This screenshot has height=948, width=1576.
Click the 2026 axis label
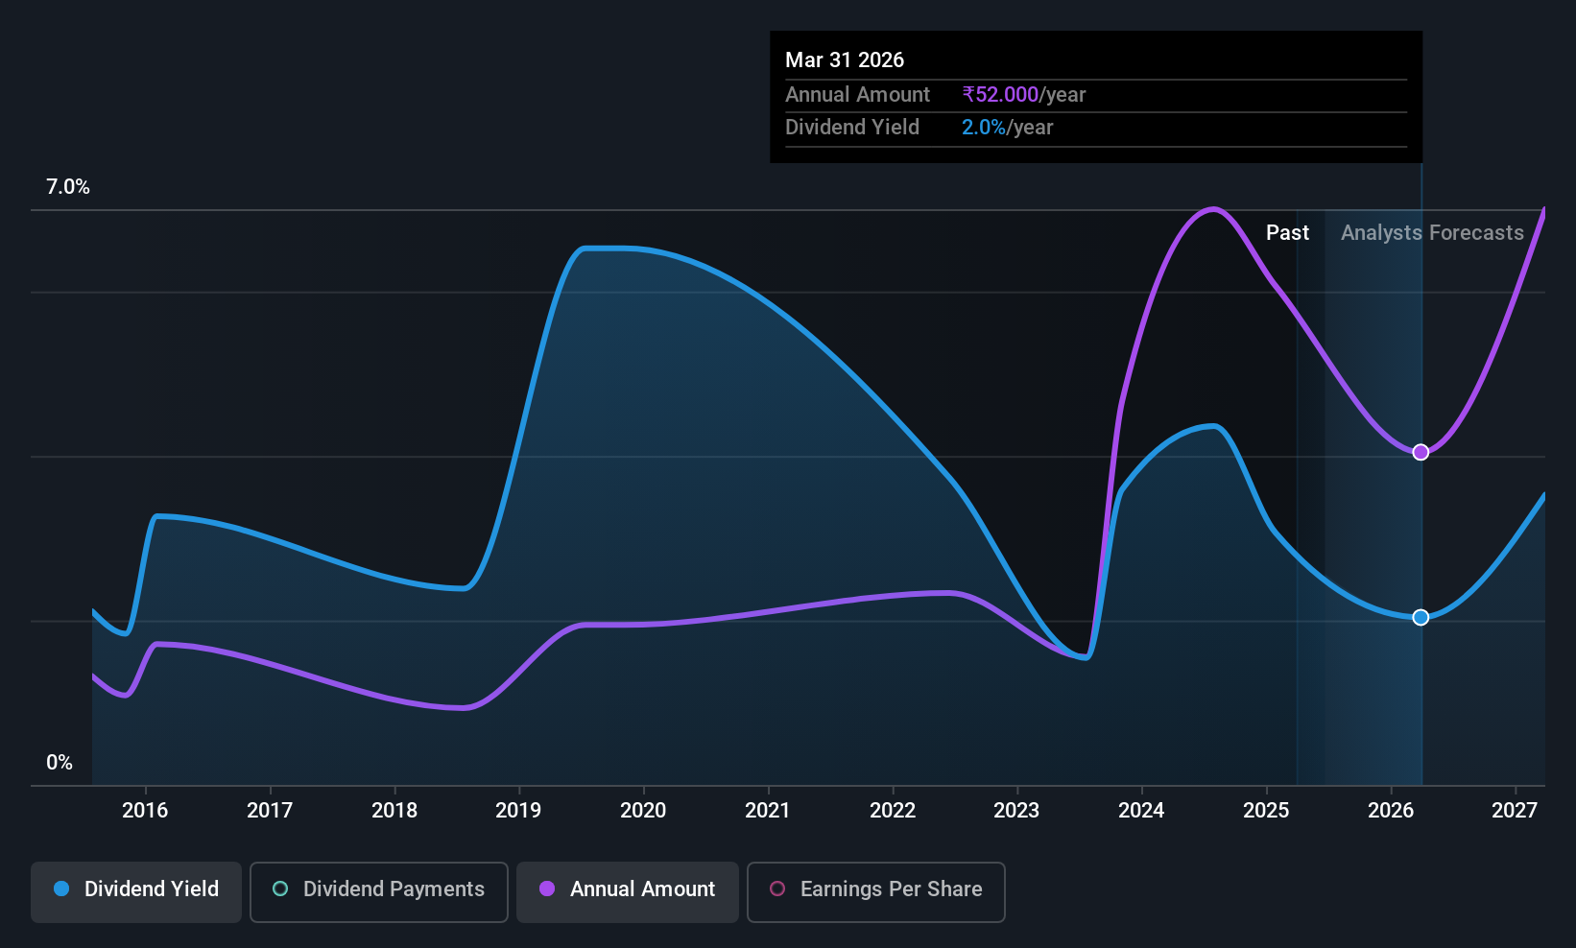1391,811
